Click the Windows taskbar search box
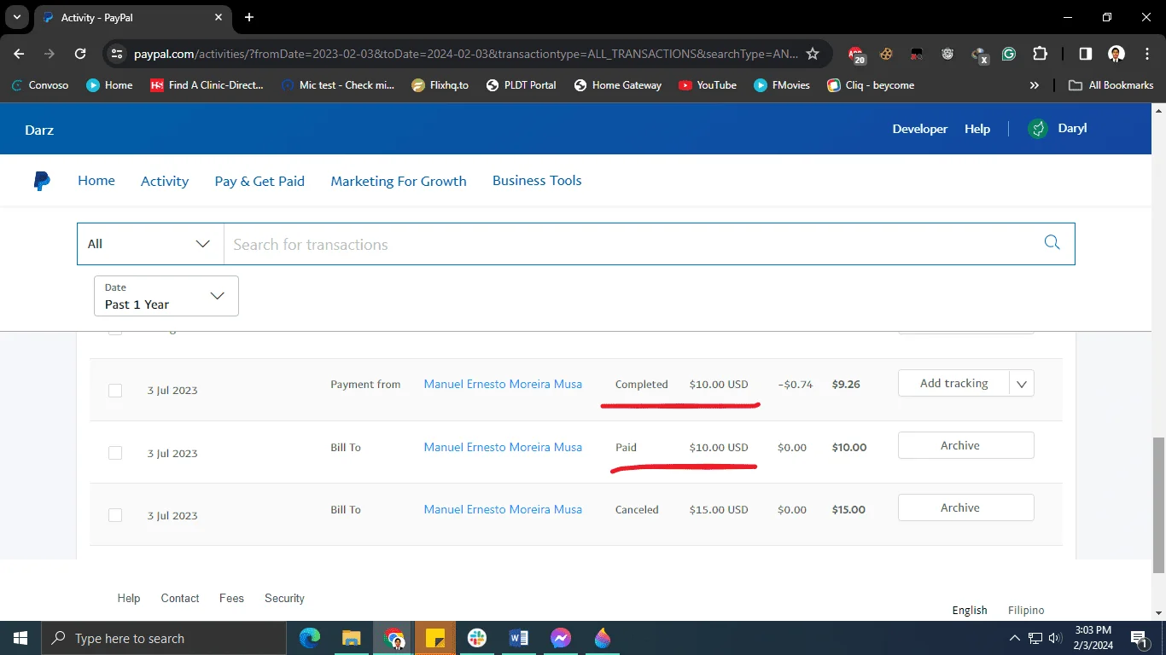The image size is (1166, 655). pyautogui.click(x=163, y=638)
